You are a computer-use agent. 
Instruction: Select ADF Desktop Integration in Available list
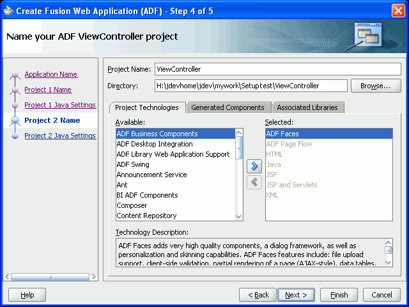176,144
